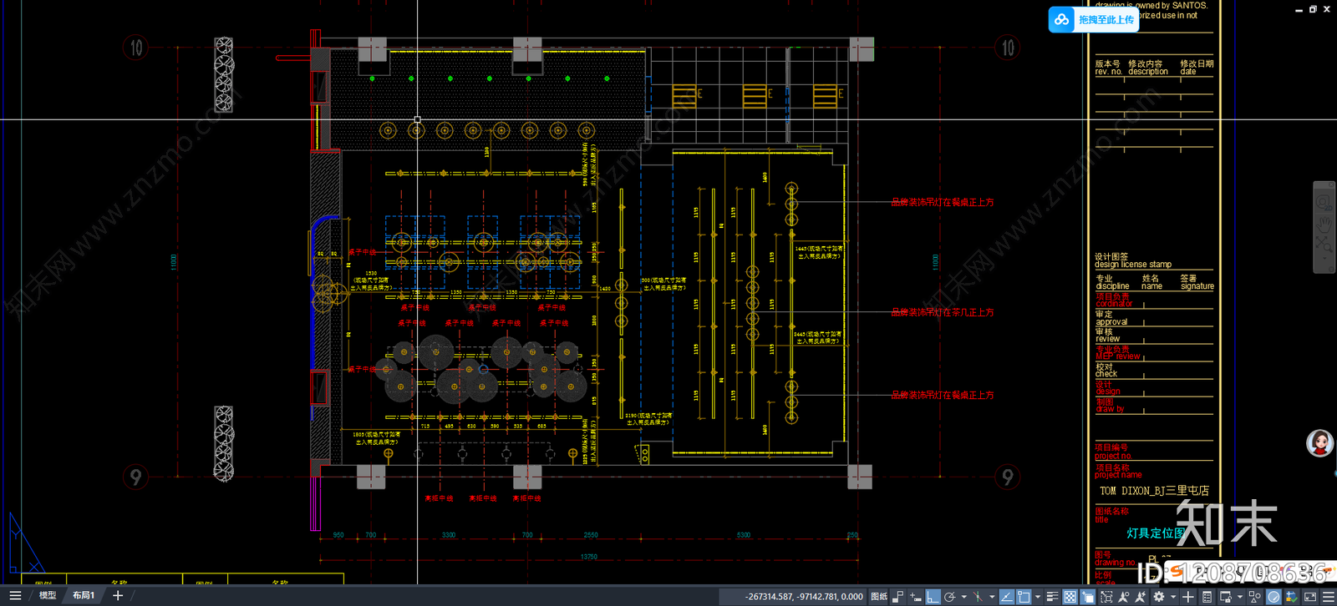Show lineweight using the Lineweight icon

point(1052,597)
